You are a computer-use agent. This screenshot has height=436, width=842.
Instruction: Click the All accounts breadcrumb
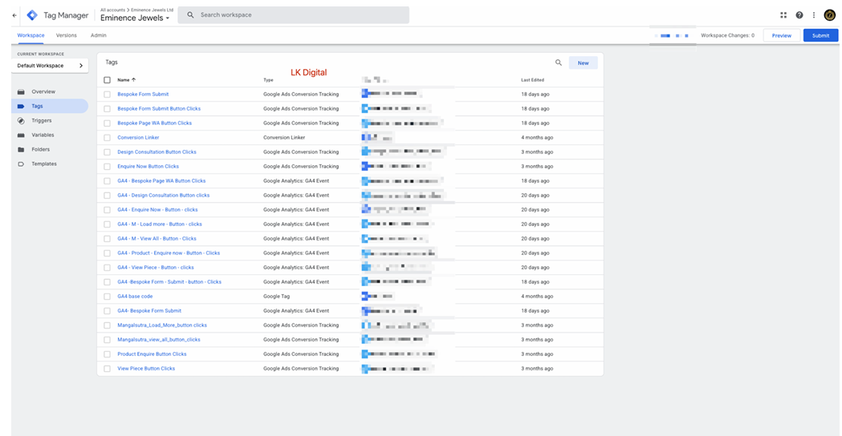112,10
